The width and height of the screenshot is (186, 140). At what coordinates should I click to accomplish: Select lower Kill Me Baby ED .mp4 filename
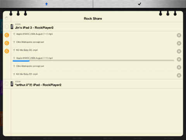pos(27,74)
